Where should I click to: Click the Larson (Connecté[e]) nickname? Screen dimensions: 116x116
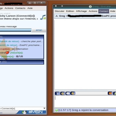17,16
